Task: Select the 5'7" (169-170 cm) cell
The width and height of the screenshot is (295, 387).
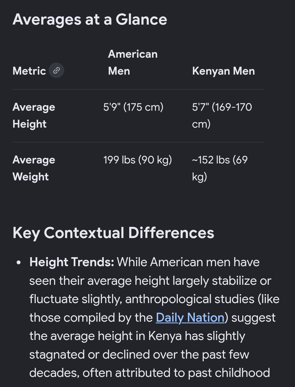Action: click(x=222, y=115)
